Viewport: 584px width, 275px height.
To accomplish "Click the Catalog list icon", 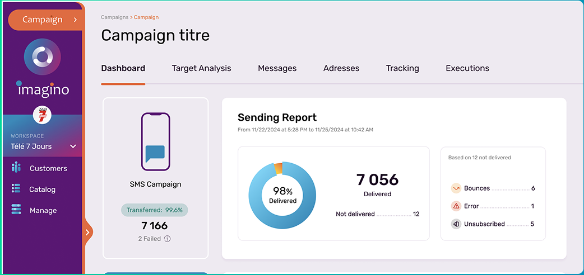I will (16, 189).
